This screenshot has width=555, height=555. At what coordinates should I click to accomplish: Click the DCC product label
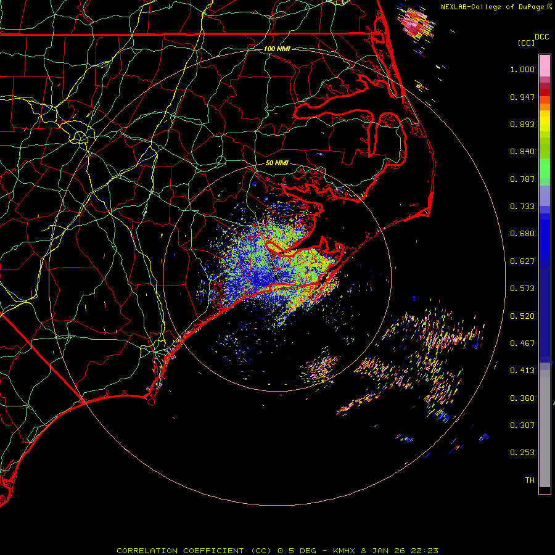[542, 37]
